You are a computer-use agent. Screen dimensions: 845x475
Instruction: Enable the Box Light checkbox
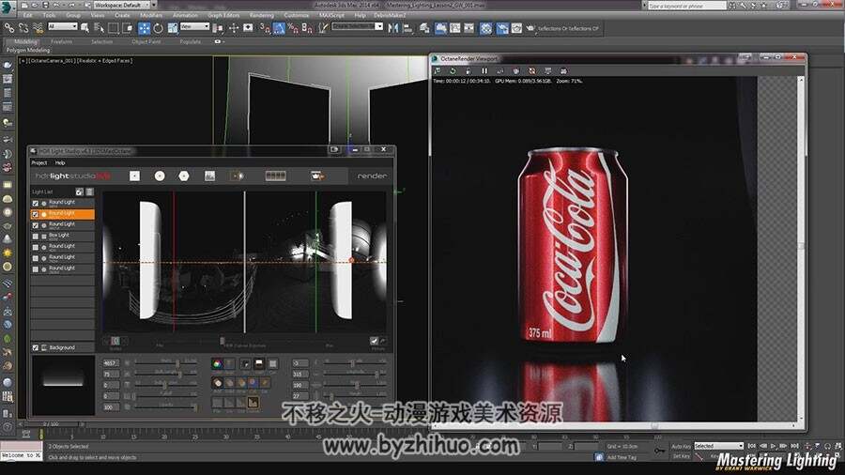(x=36, y=236)
